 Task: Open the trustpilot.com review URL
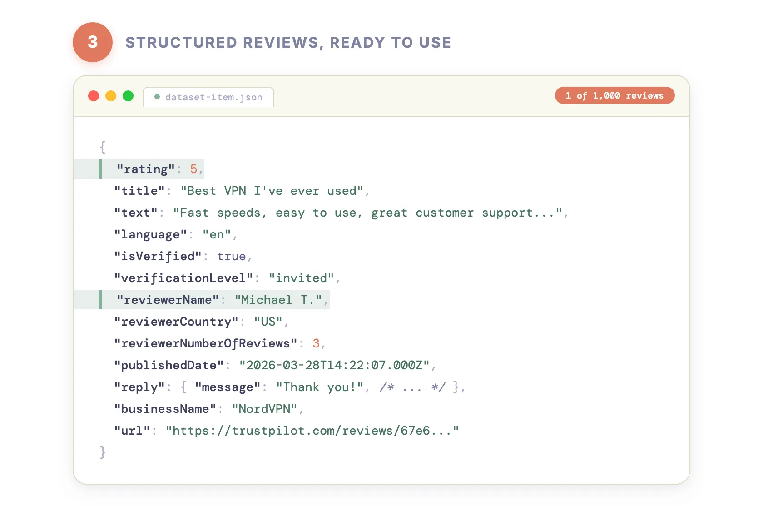coord(312,431)
